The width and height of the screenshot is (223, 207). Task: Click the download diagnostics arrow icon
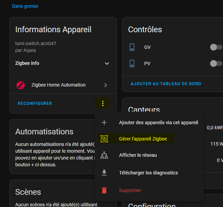pyautogui.click(x=104, y=173)
